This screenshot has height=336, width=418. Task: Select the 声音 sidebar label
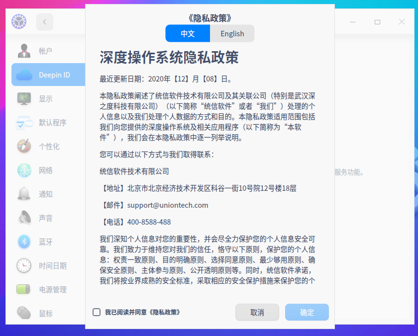point(46,218)
